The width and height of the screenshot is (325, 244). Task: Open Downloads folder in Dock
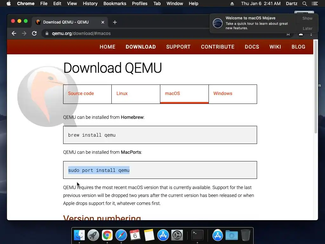pos(231,235)
